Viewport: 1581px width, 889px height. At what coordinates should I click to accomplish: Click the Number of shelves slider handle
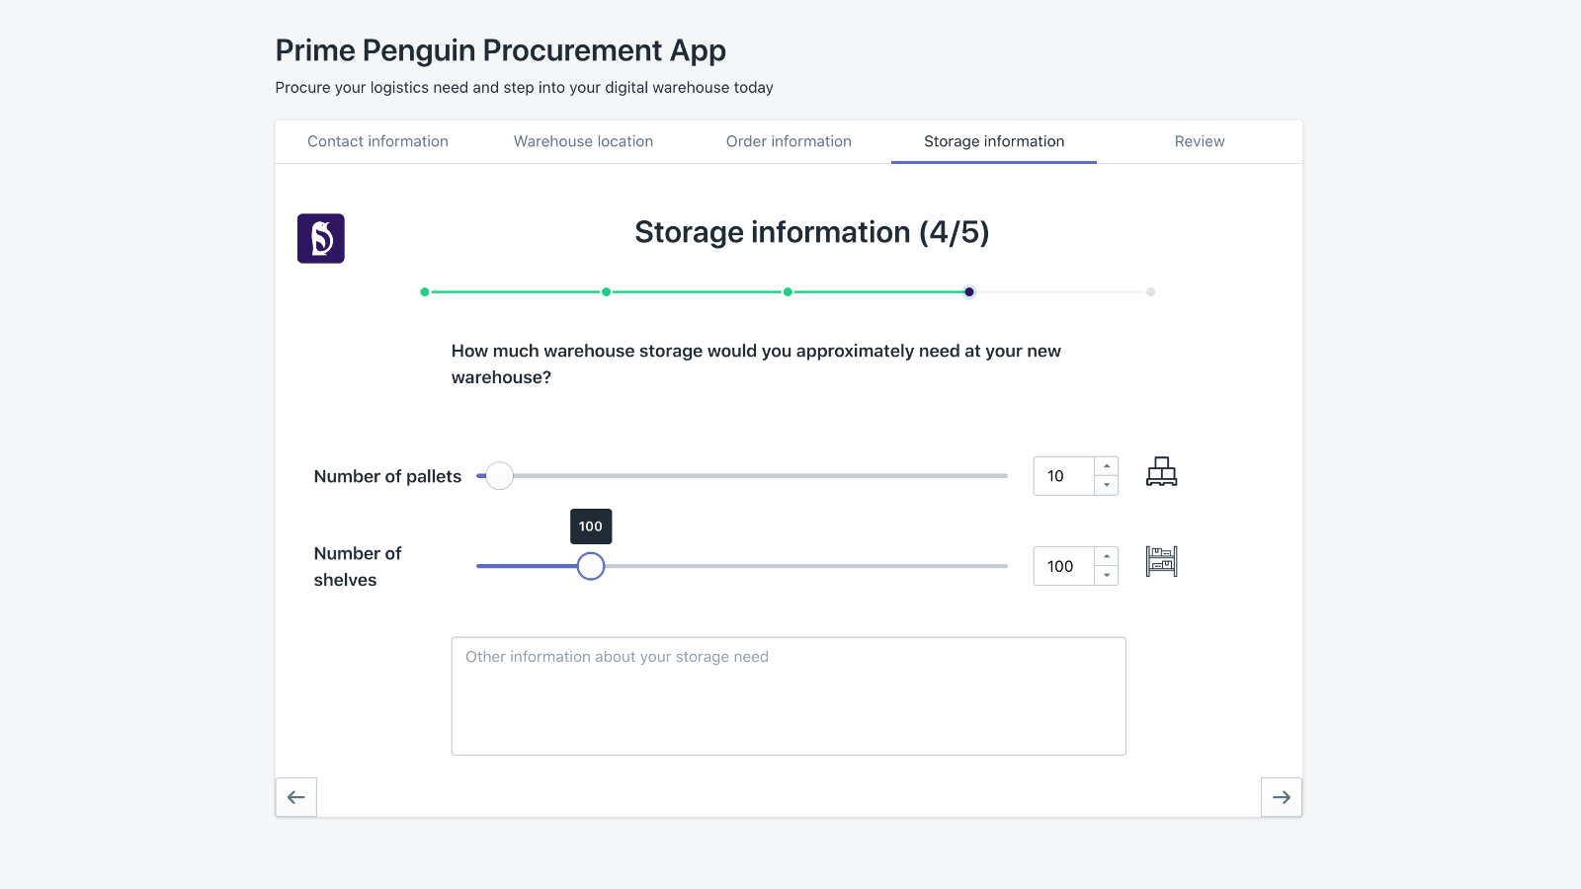[x=591, y=566]
